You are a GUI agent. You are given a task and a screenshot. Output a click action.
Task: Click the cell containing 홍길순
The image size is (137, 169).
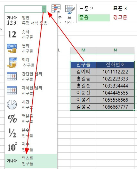coord(83,86)
